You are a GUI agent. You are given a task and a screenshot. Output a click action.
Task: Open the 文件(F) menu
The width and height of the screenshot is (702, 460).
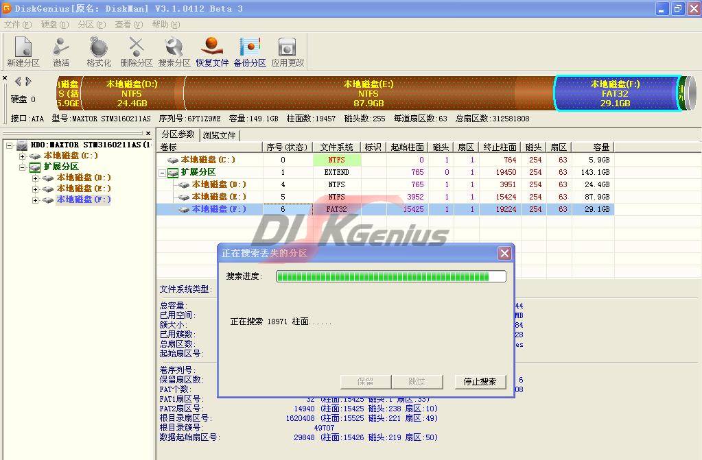click(x=17, y=24)
